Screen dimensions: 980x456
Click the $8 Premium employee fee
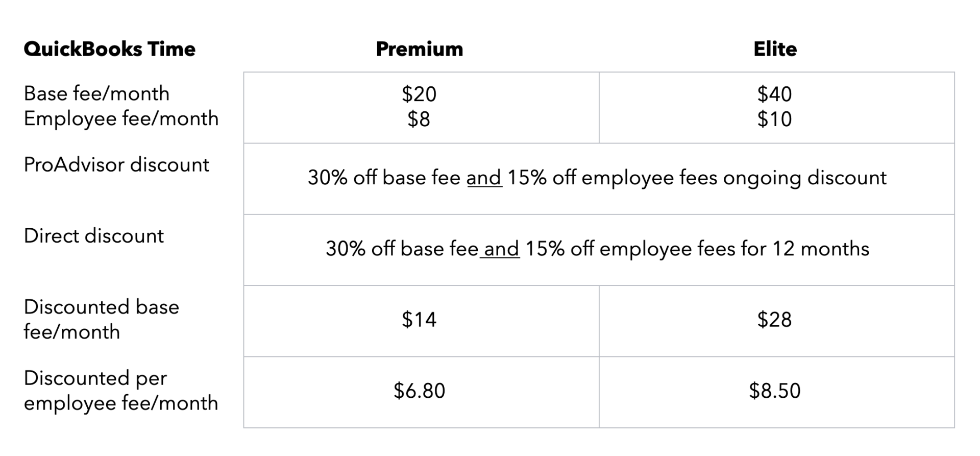point(419,119)
